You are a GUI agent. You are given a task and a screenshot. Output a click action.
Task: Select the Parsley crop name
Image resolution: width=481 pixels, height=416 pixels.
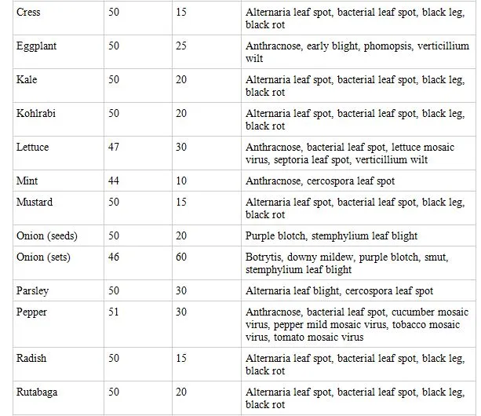point(32,291)
